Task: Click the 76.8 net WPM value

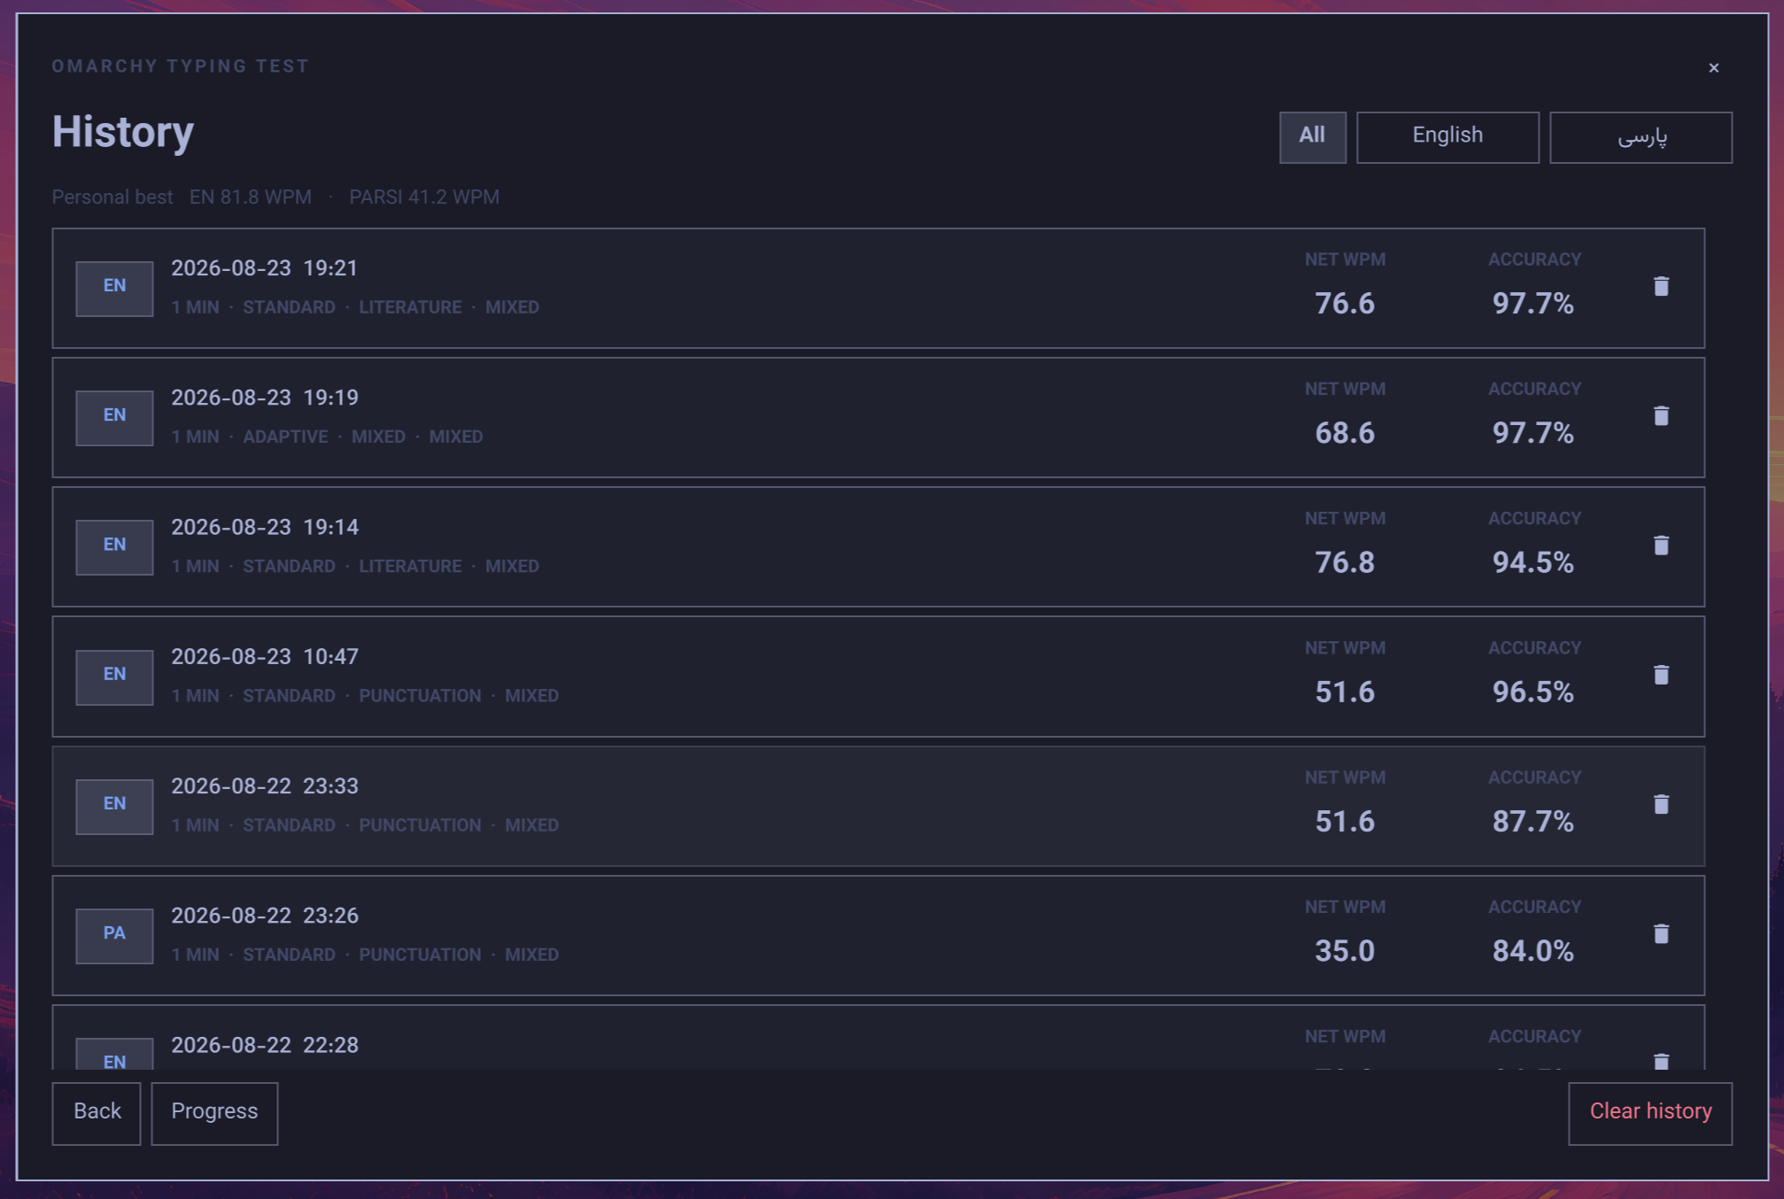Action: (1344, 562)
